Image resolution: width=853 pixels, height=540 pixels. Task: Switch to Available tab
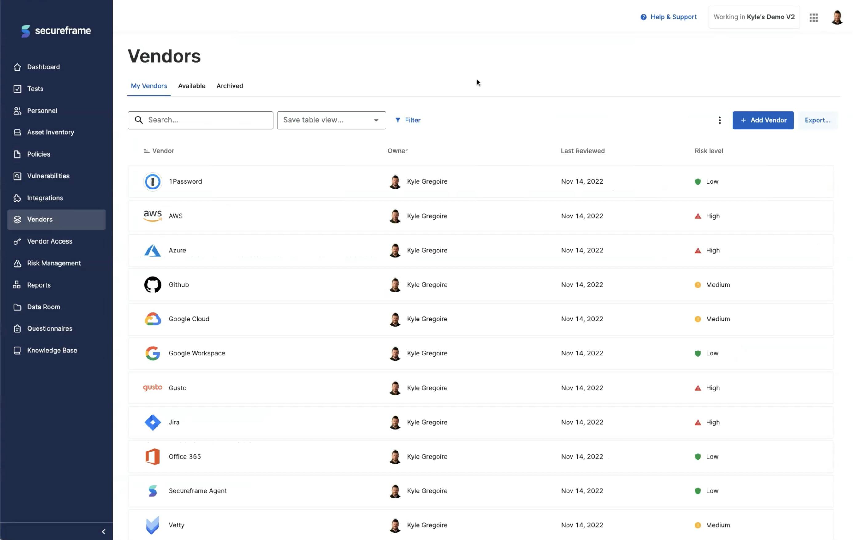click(192, 86)
